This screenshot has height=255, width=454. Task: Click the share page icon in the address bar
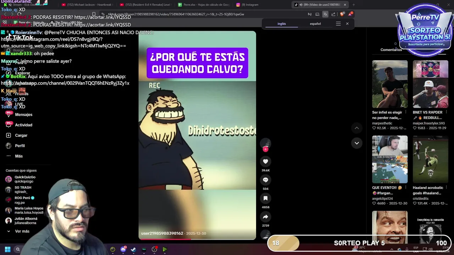tap(333, 14)
